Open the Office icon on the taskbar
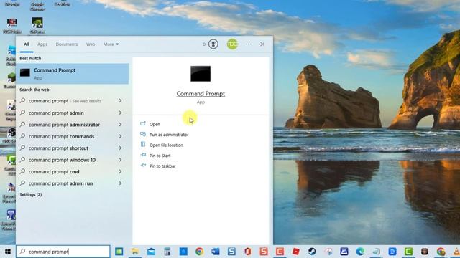The width and height of the screenshot is (460, 258). pos(247,252)
